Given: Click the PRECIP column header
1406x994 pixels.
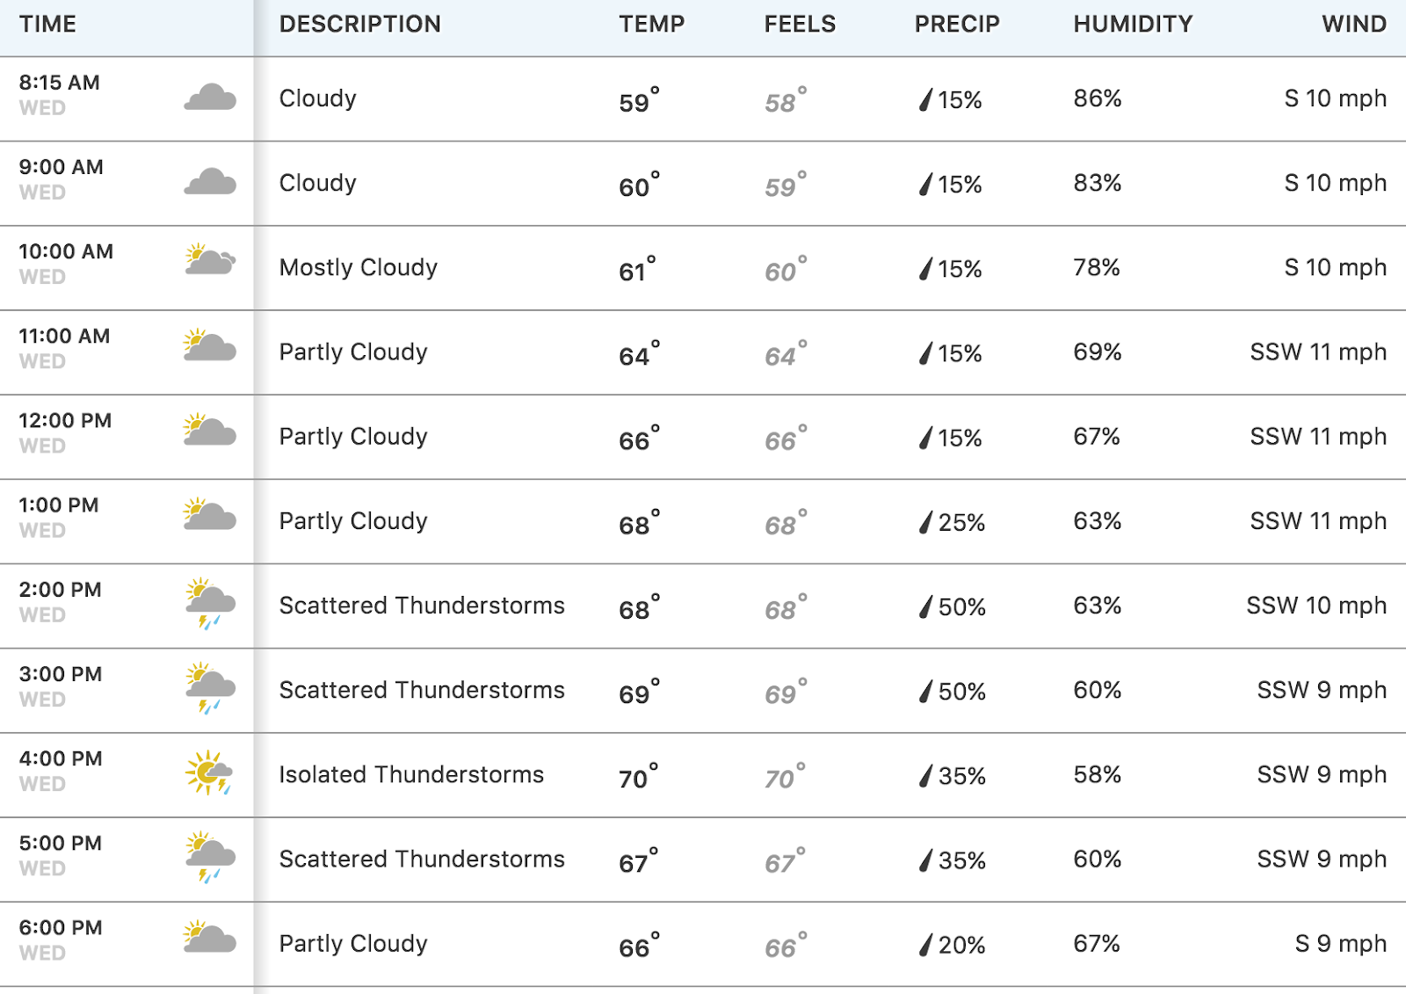Looking at the screenshot, I should [x=957, y=24].
